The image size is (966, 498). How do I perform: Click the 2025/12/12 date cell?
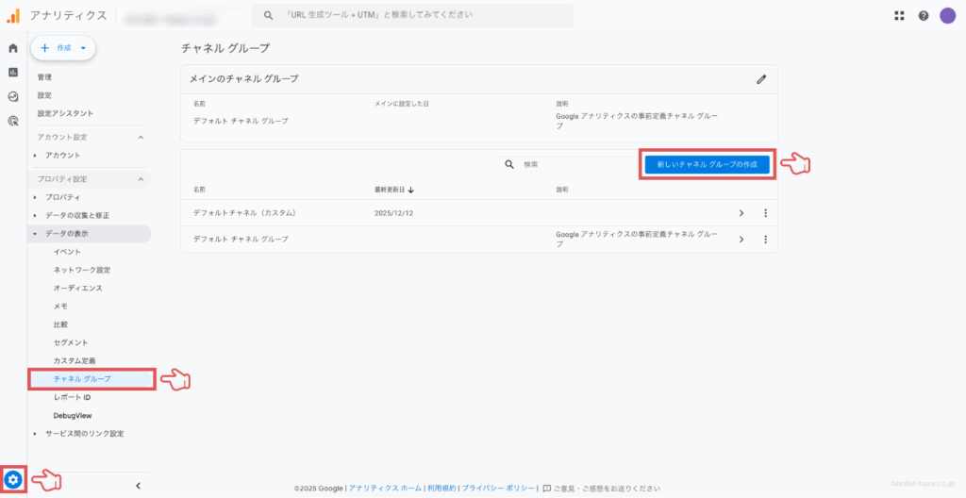pos(394,213)
